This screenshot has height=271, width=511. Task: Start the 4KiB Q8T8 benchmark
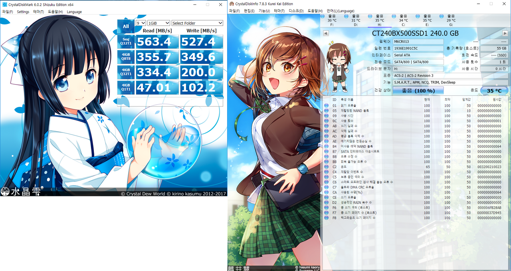[x=126, y=57]
